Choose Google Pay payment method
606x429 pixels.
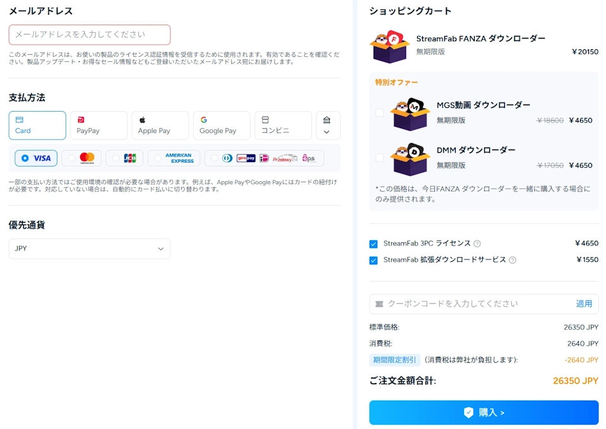pos(222,126)
